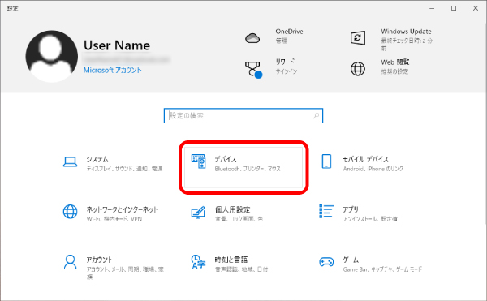Click the デバイス keyboard and speaker icon
Image resolution: width=487 pixels, height=301 pixels.
199,161
